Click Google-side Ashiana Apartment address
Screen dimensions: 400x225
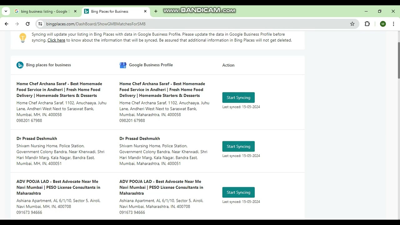click(162, 203)
